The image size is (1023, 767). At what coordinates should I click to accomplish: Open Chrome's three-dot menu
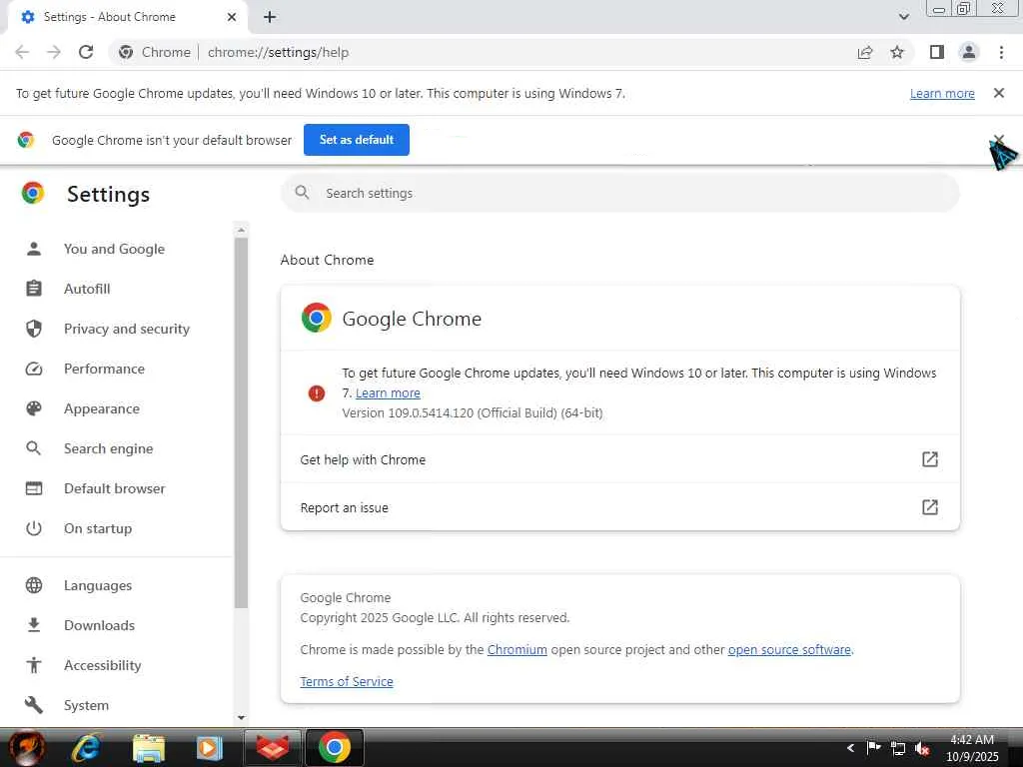pos(1001,52)
